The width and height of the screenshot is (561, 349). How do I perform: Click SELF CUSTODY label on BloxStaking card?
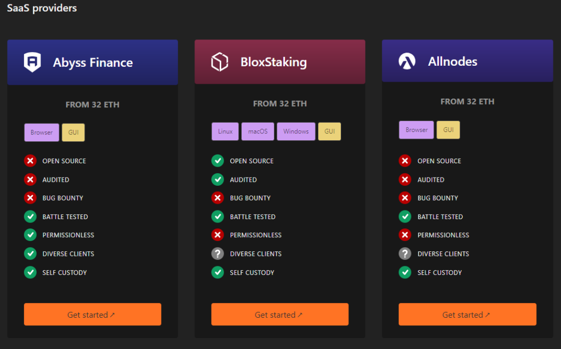click(252, 272)
